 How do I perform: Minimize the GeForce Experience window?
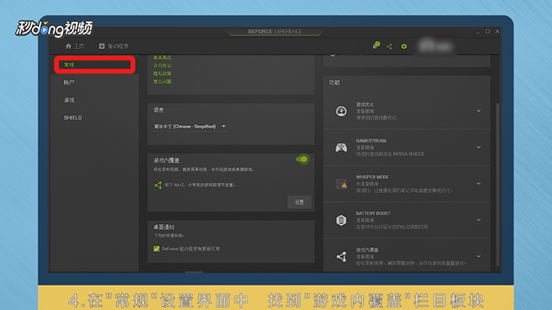point(478,32)
